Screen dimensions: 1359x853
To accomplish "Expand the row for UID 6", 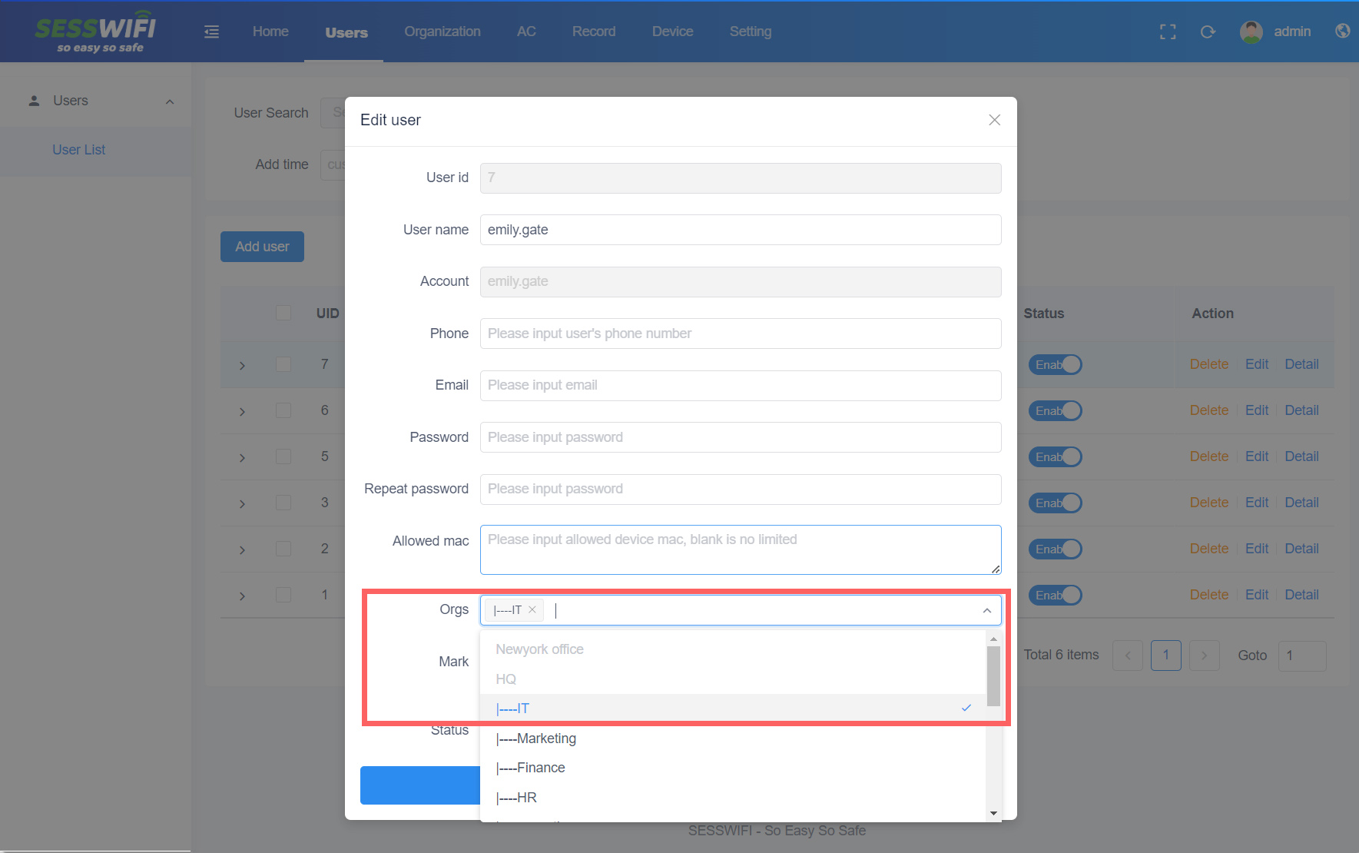I will [x=242, y=411].
